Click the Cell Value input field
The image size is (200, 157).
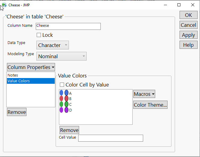[x=110, y=138]
